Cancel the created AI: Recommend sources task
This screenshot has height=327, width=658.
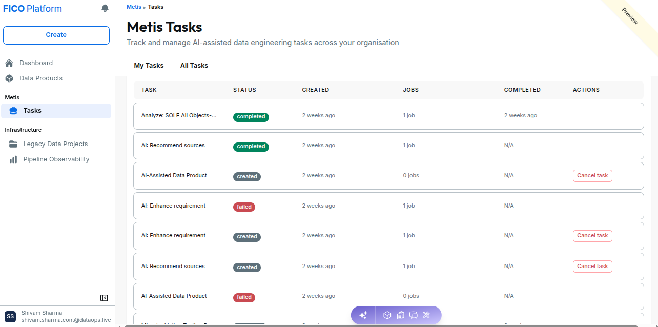592,267
